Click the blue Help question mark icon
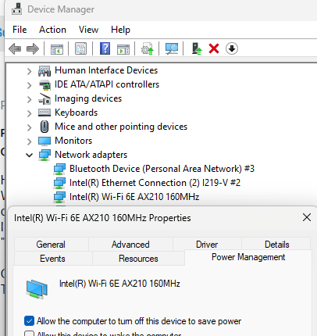317x336 pixels. click(x=105, y=48)
